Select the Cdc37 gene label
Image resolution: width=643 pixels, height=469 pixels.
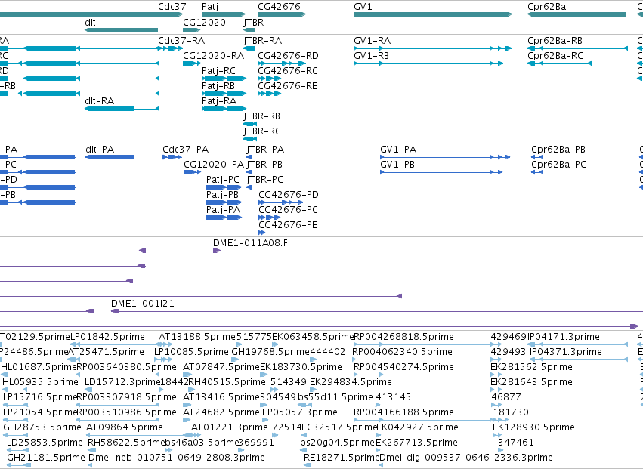pyautogui.click(x=172, y=7)
